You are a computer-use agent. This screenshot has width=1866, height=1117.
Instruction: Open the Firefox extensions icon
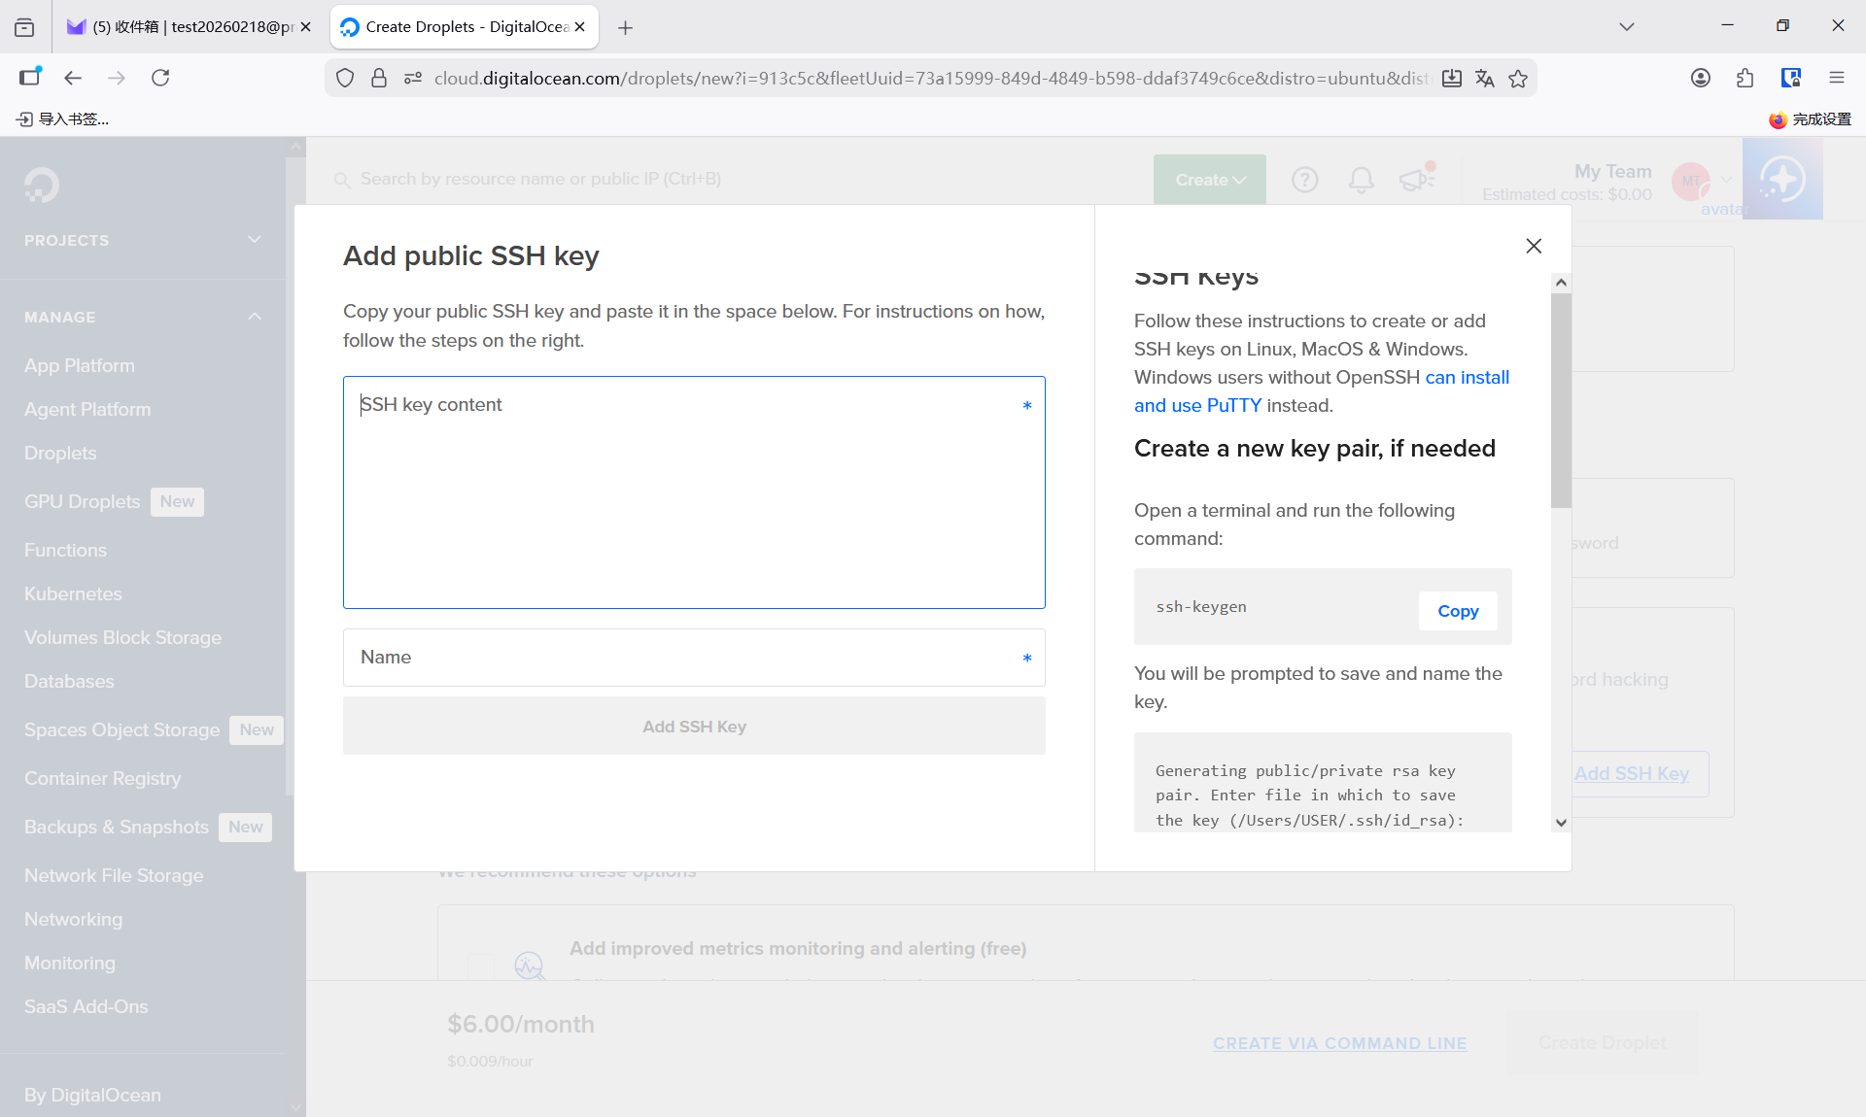[x=1745, y=79]
